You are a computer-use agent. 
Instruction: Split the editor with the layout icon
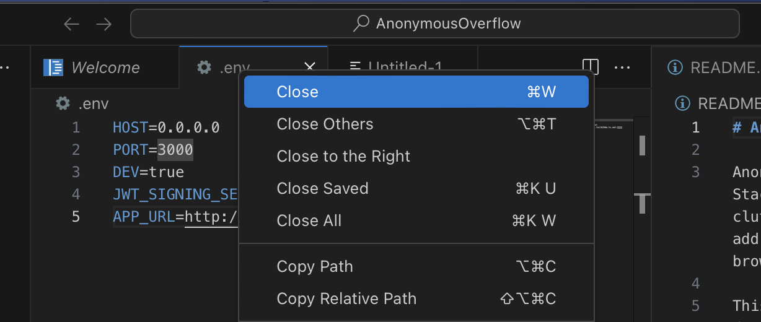pyautogui.click(x=591, y=67)
